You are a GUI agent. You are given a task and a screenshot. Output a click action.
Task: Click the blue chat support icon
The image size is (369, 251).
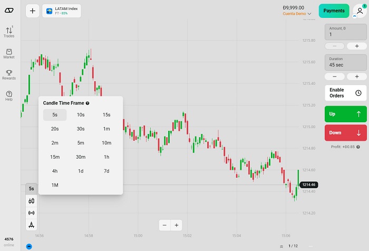coord(29,247)
